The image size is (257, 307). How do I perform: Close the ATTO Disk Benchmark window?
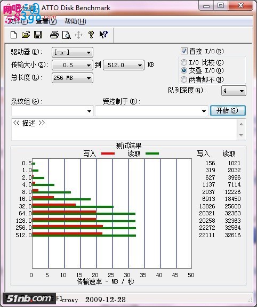[240, 6]
